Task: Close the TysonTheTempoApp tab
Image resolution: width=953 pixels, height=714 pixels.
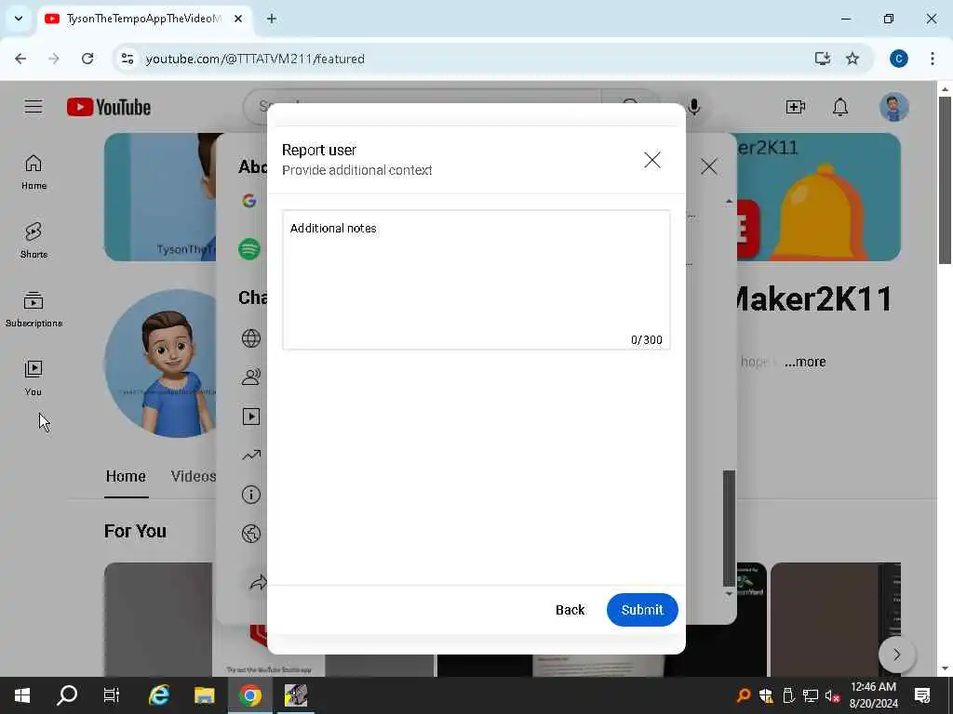Action: (238, 19)
